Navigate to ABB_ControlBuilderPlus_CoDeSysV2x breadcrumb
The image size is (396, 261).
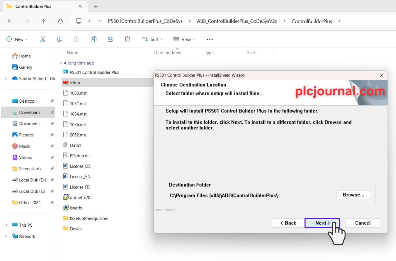pyautogui.click(x=237, y=21)
